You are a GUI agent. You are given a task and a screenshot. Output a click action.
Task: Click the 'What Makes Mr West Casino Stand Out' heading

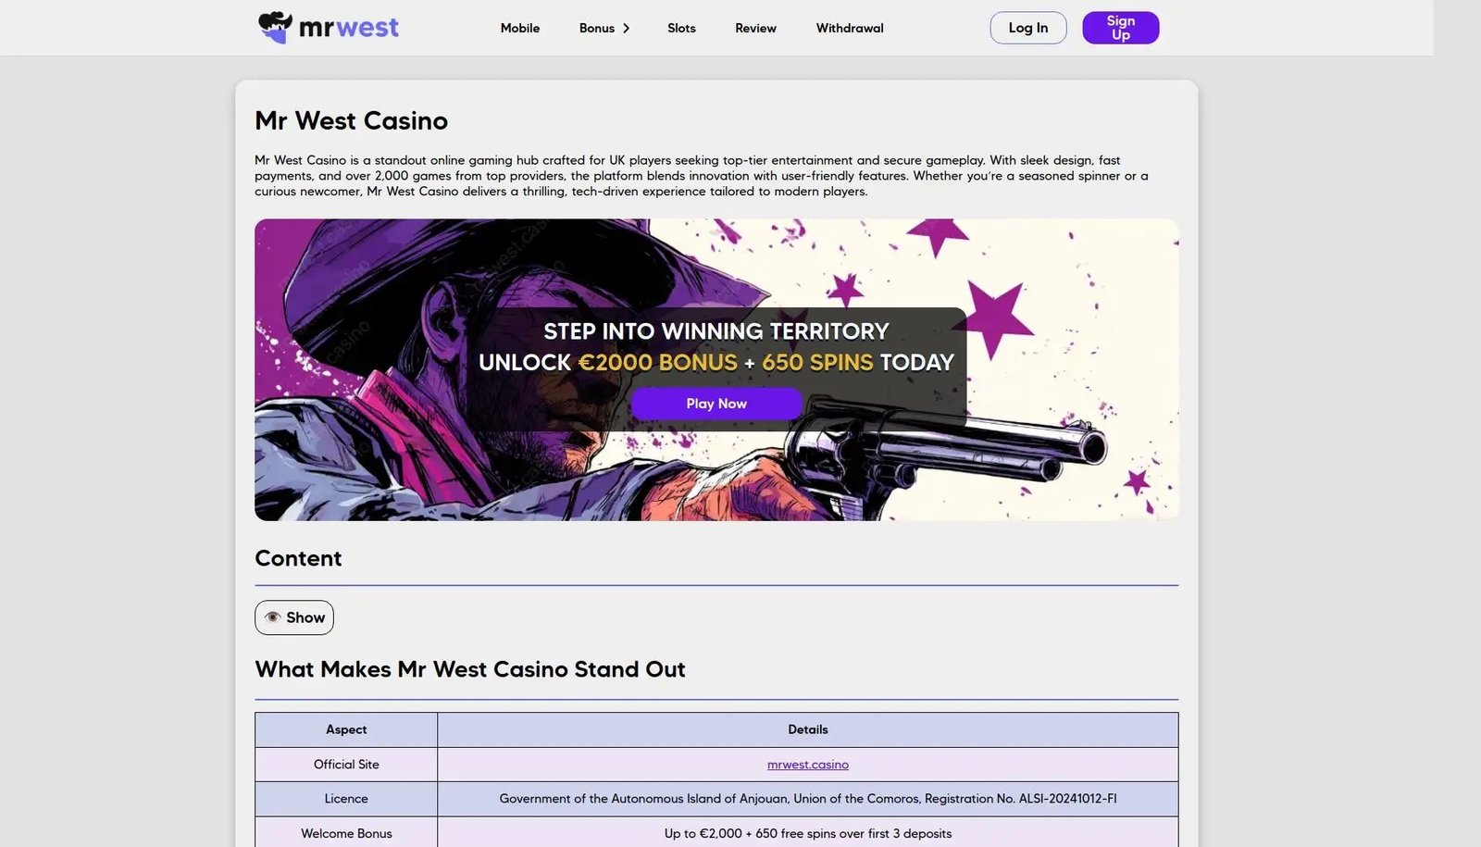click(470, 669)
